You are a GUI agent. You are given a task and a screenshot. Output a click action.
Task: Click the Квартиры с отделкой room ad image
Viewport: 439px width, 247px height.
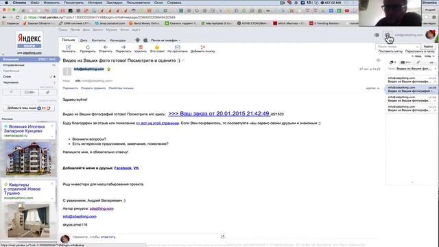29,221
